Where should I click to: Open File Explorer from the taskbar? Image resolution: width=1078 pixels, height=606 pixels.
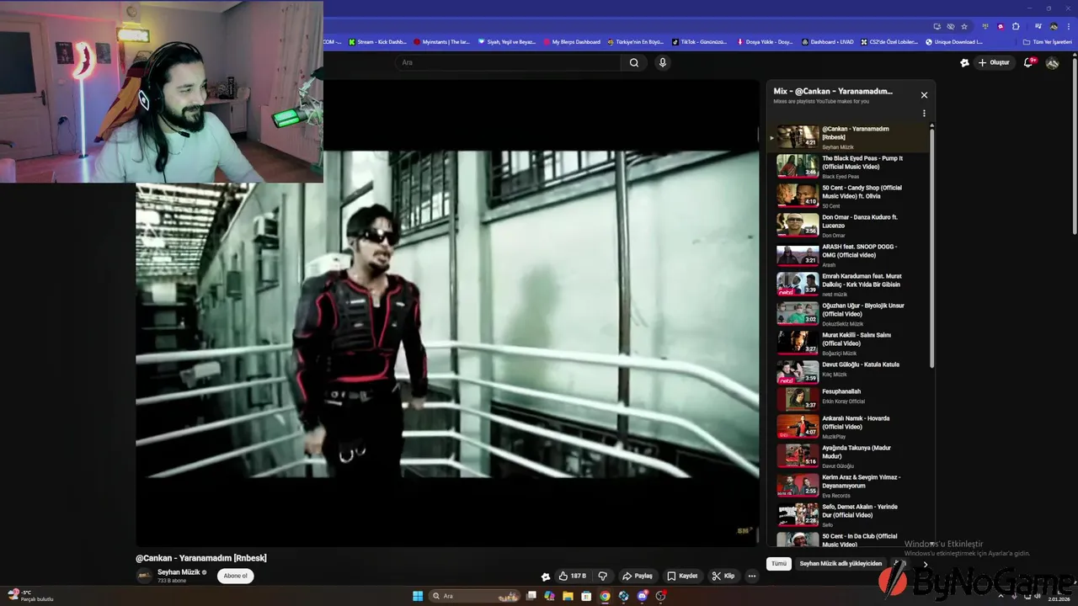(x=568, y=596)
